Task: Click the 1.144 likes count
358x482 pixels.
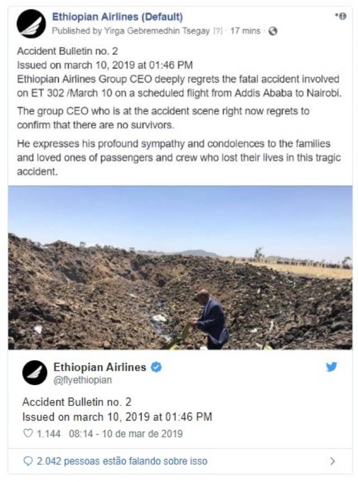Action: [x=49, y=433]
